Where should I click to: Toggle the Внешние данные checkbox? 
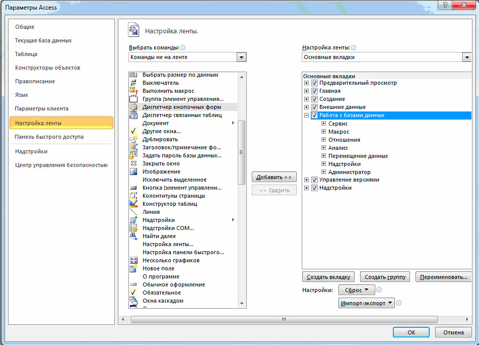314,107
